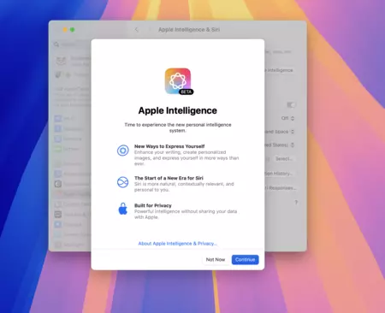Click the Apple Intelligence BETA app icon
The image size is (385, 313).
[x=178, y=81]
